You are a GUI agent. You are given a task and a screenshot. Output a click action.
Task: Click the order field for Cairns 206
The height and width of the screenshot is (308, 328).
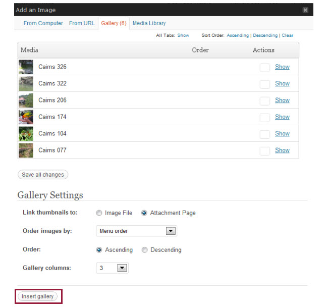click(x=264, y=101)
